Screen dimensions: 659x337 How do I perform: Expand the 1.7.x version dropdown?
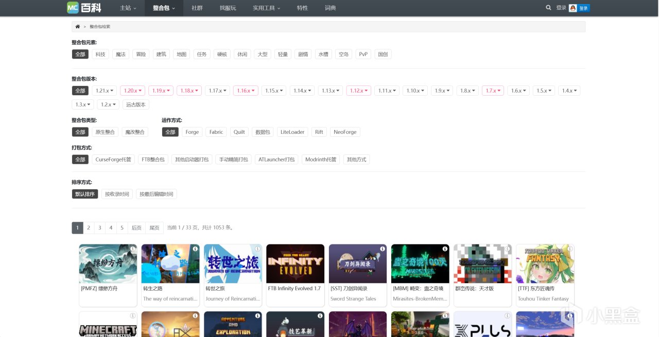pyautogui.click(x=493, y=91)
